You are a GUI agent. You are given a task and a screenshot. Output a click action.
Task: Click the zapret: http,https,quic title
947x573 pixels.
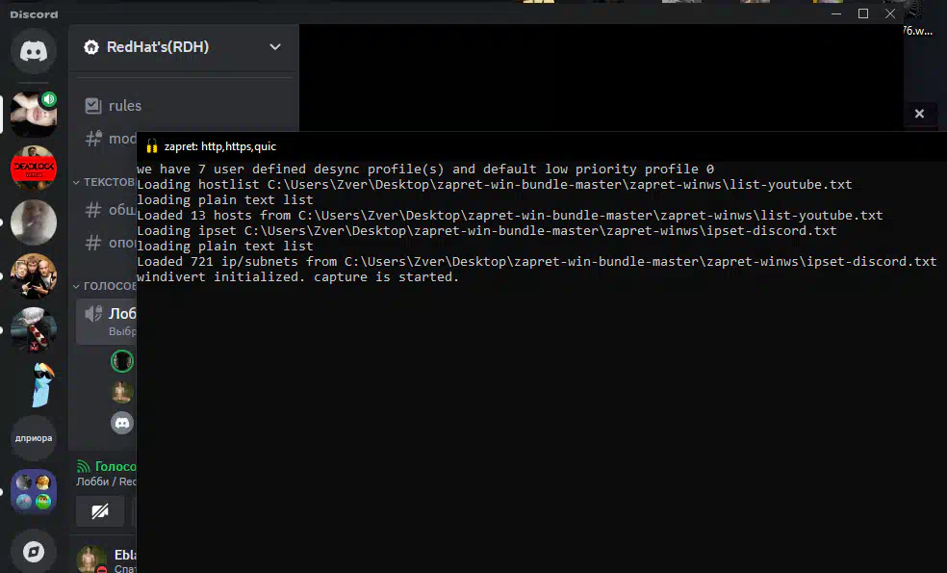pos(219,146)
